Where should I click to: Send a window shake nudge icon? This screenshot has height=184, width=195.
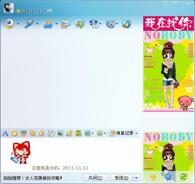[32, 133]
